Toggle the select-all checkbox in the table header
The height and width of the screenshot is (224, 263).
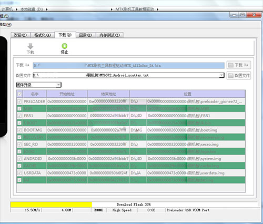coord(19,94)
